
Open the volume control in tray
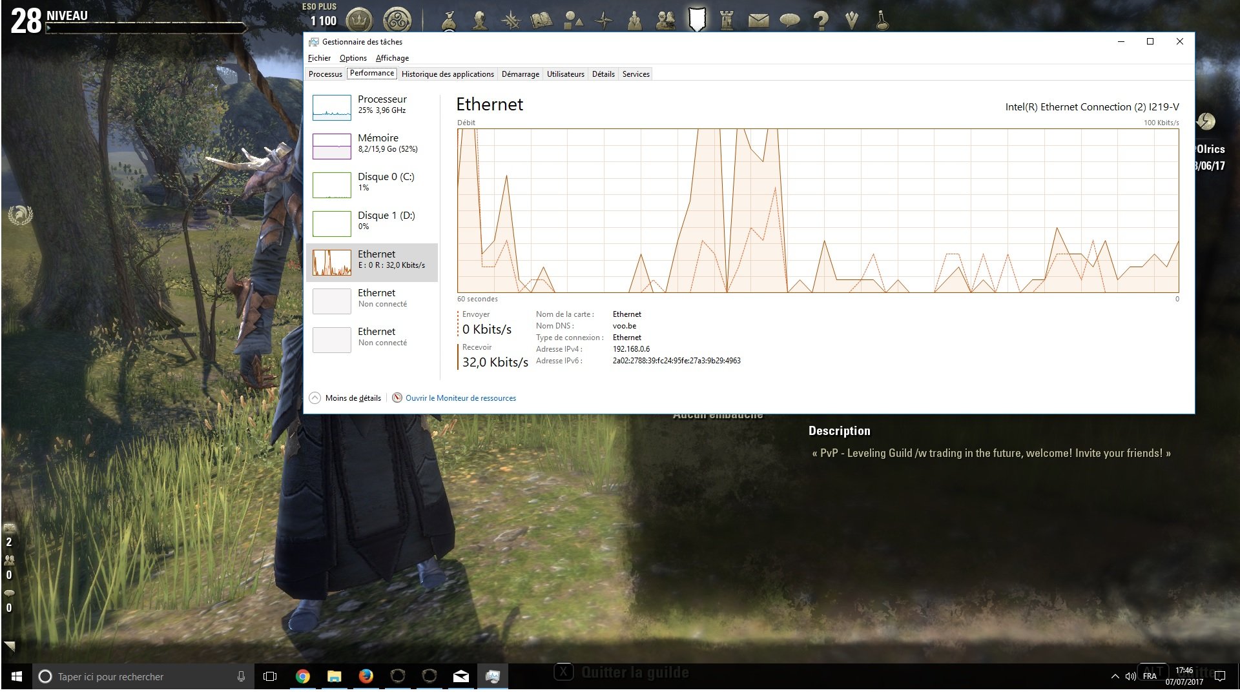click(1130, 676)
